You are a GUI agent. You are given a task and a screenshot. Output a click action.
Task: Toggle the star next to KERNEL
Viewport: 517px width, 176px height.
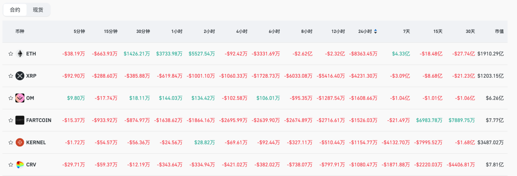[11, 143]
